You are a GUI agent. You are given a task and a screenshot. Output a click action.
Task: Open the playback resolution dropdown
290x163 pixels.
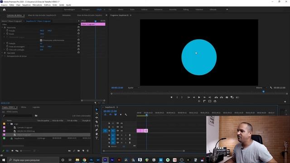point(261,87)
